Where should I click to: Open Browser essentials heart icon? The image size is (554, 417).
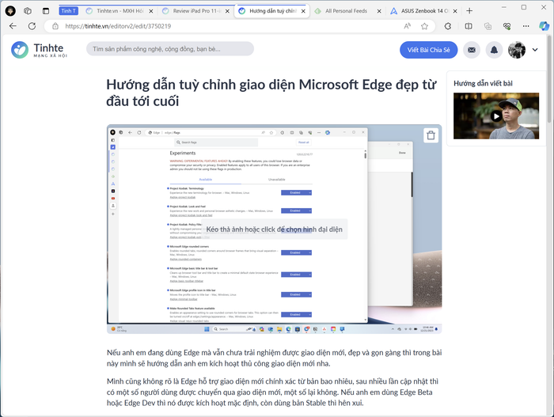(x=507, y=26)
